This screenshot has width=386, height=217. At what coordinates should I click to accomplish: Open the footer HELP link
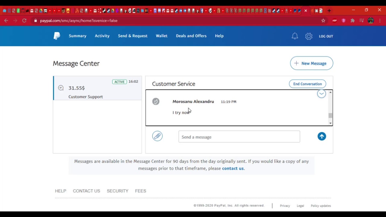61,191
